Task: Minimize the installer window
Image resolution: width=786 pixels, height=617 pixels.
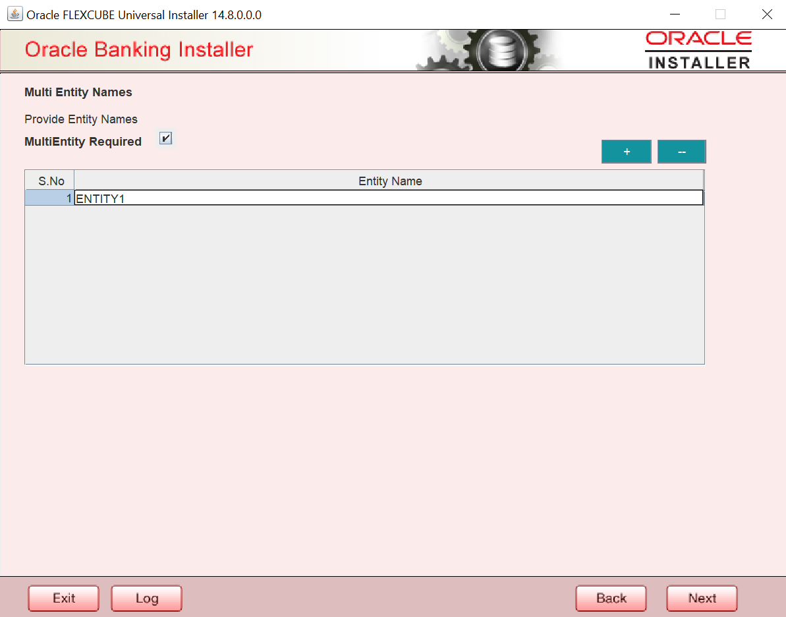Action: pos(675,14)
